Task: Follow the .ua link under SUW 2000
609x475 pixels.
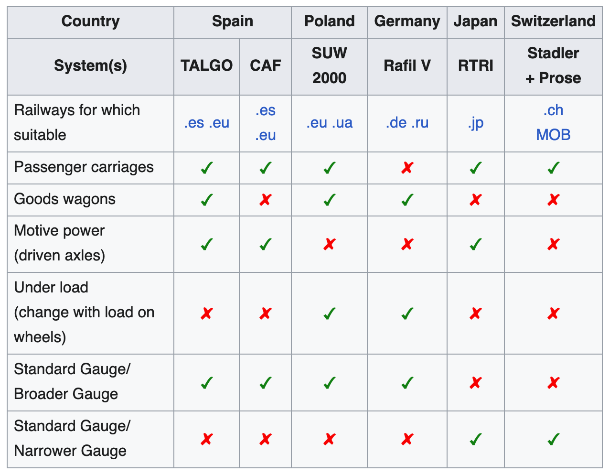Action: coord(342,123)
